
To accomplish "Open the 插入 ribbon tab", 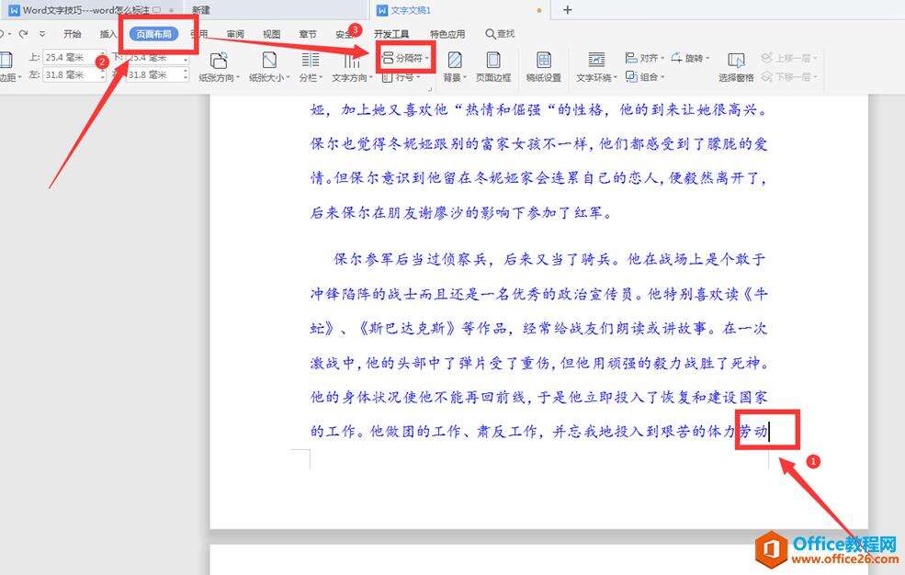I will point(108,32).
